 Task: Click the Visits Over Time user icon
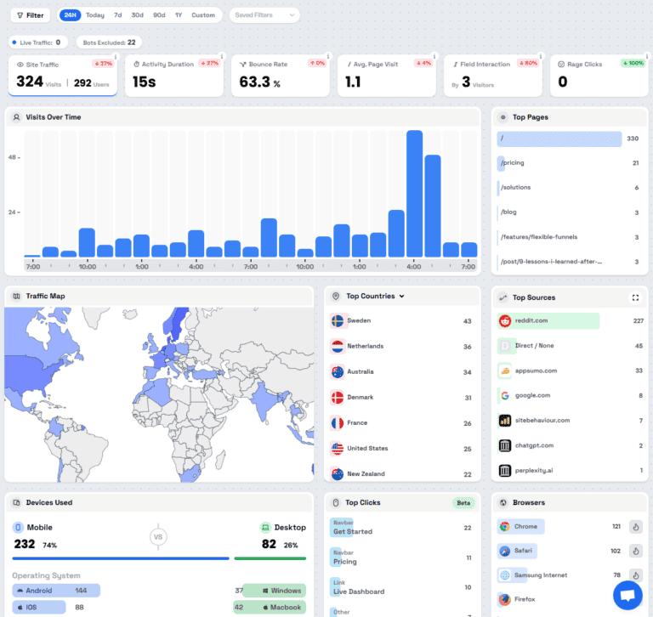point(16,117)
